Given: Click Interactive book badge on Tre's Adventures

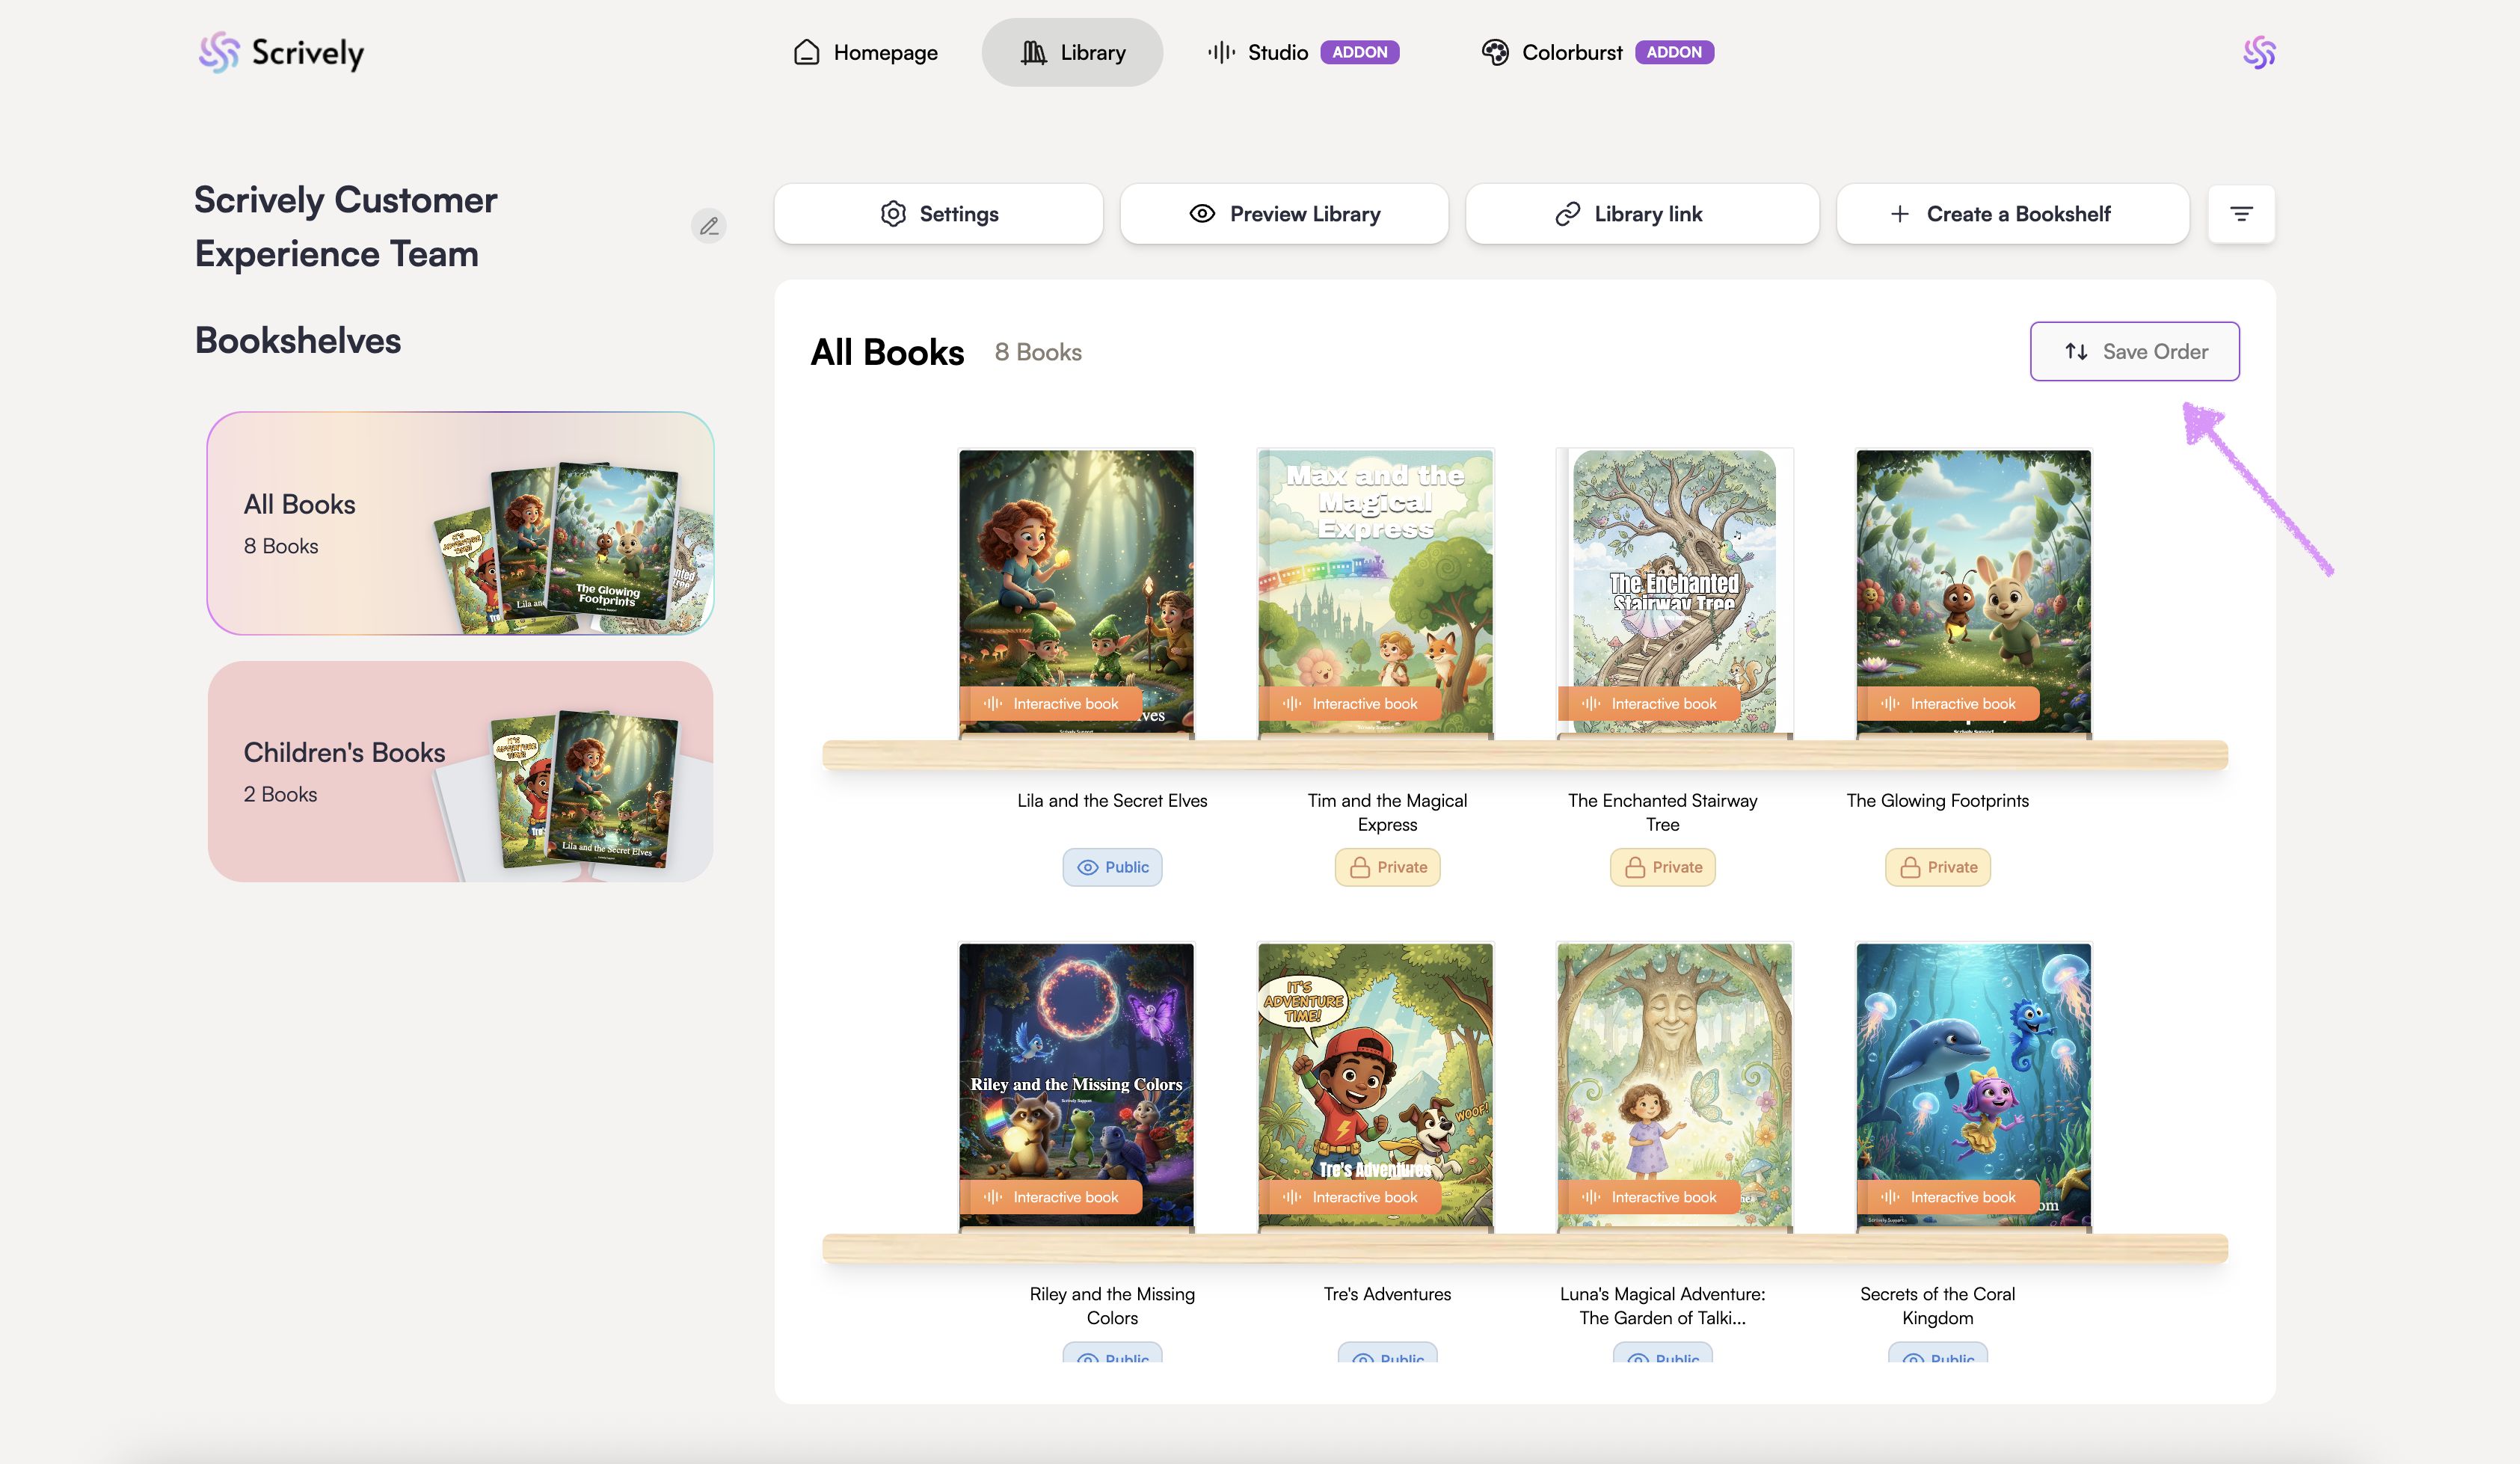Looking at the screenshot, I should coord(1349,1197).
